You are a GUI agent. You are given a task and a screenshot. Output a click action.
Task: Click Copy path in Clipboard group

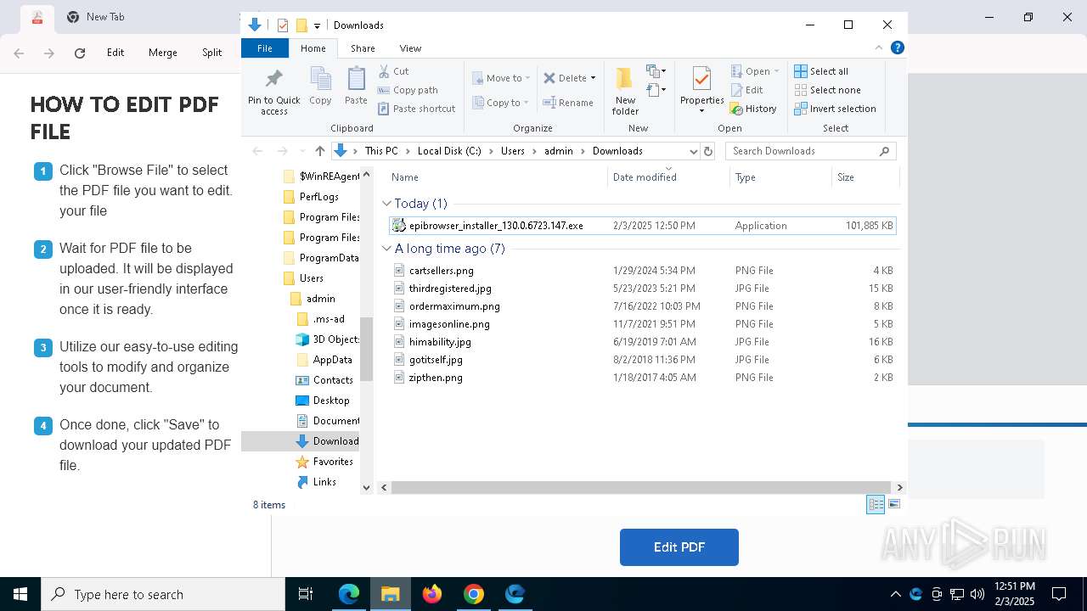point(408,90)
